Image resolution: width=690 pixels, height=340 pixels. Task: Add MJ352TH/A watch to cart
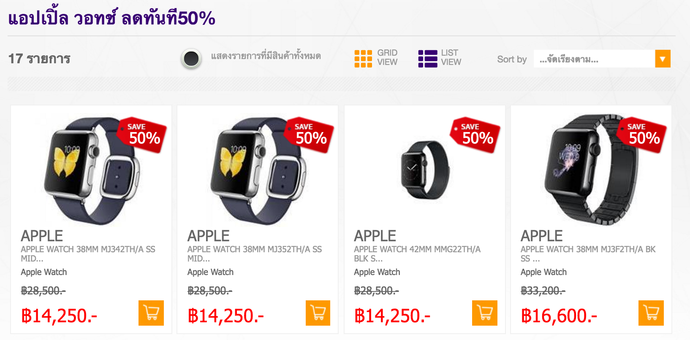pyautogui.click(x=318, y=313)
